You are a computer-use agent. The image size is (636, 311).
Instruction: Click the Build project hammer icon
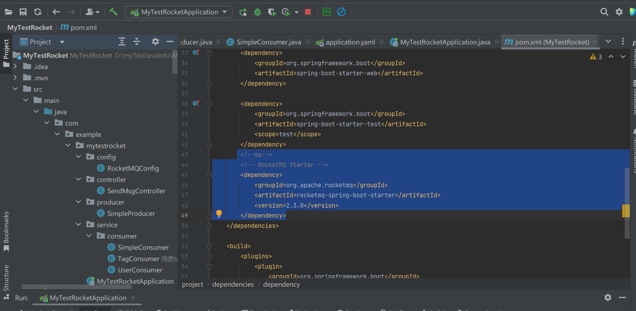click(113, 12)
